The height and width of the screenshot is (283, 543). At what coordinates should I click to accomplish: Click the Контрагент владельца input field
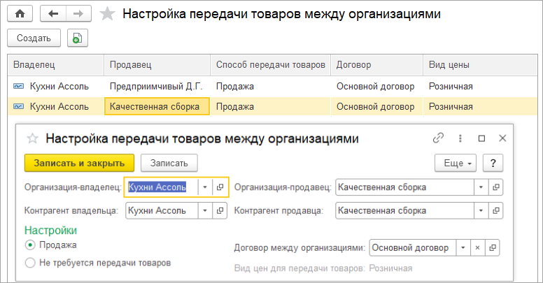click(160, 210)
